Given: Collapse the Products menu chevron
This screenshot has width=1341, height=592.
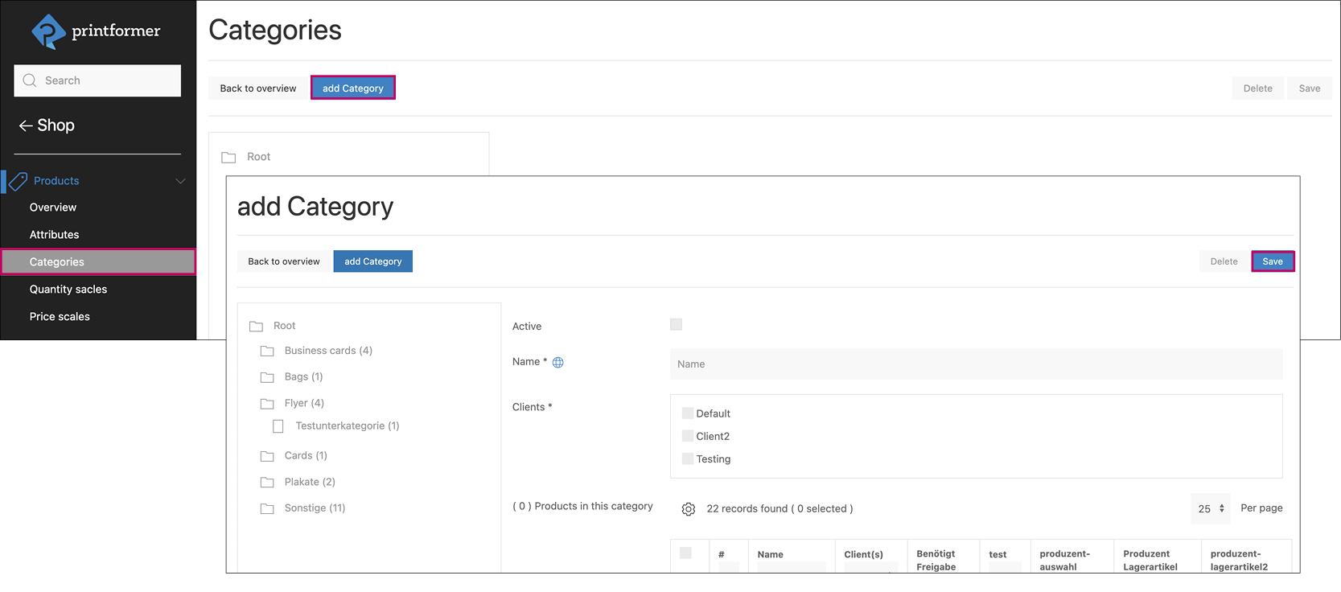Looking at the screenshot, I should click(180, 181).
